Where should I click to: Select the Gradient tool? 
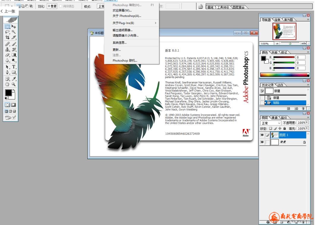[14, 55]
